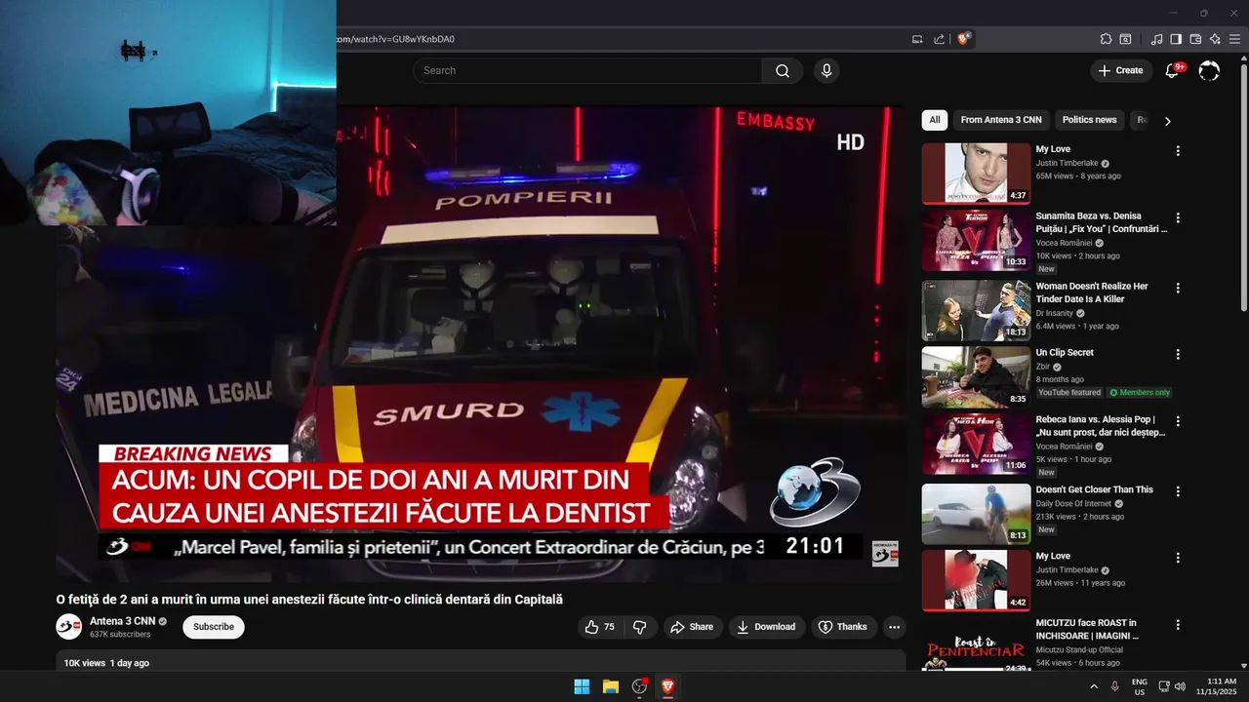Image resolution: width=1249 pixels, height=702 pixels.
Task: Open options for Sunamita Beza vs. Denisa video
Action: tap(1178, 217)
